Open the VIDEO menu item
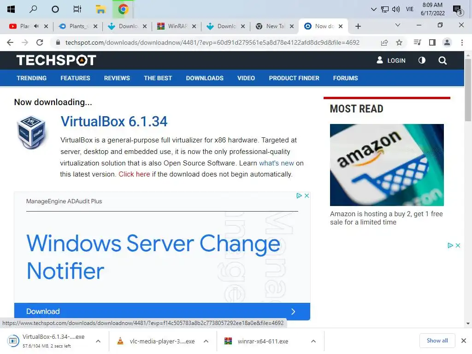The image size is (472, 354). coord(246,78)
